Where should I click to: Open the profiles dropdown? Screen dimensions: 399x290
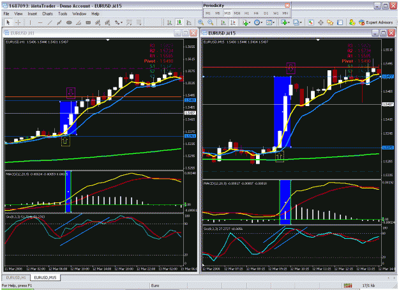click(x=297, y=22)
